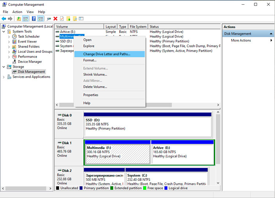Select the Disk 1 label box
The image size is (275, 198).
(69, 152)
